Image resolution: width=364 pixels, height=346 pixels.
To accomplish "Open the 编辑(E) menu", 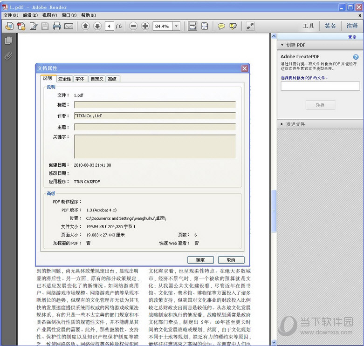I will coord(30,15).
